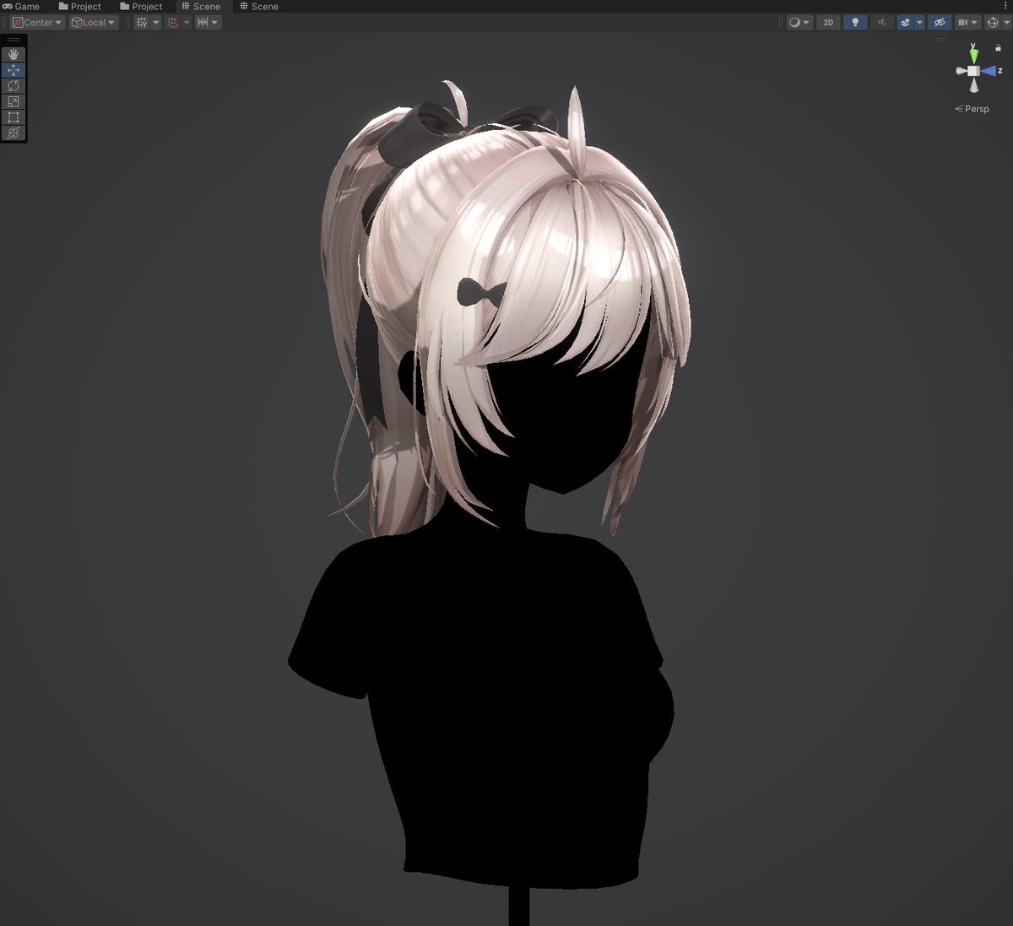Open the effects options dropdown arrow
This screenshot has height=926, width=1013.
(919, 23)
